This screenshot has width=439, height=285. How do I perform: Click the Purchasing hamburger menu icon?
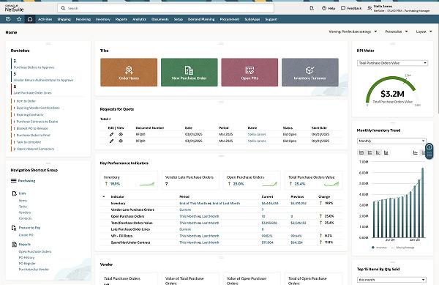[13, 181]
